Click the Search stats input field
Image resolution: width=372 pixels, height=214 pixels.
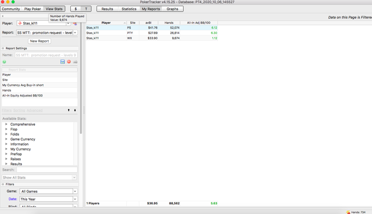tap(47, 170)
